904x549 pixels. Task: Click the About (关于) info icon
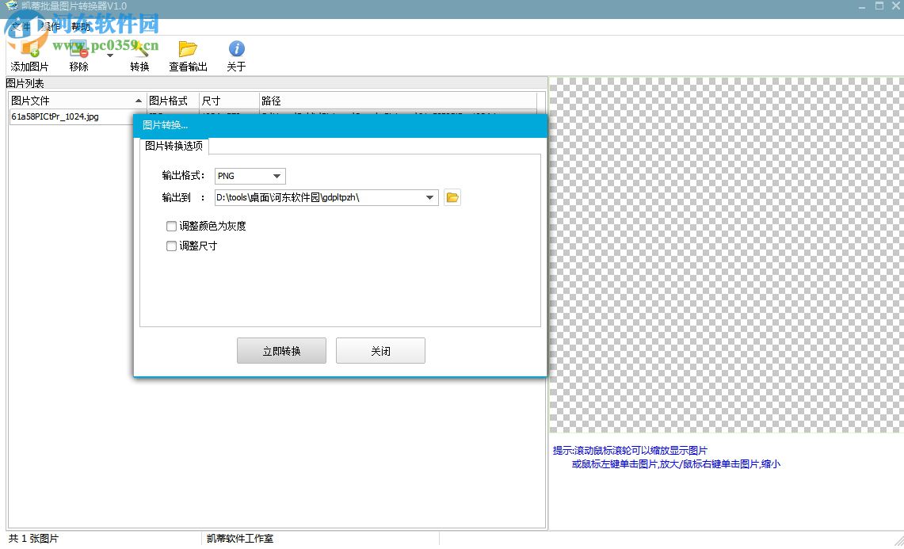[236, 55]
